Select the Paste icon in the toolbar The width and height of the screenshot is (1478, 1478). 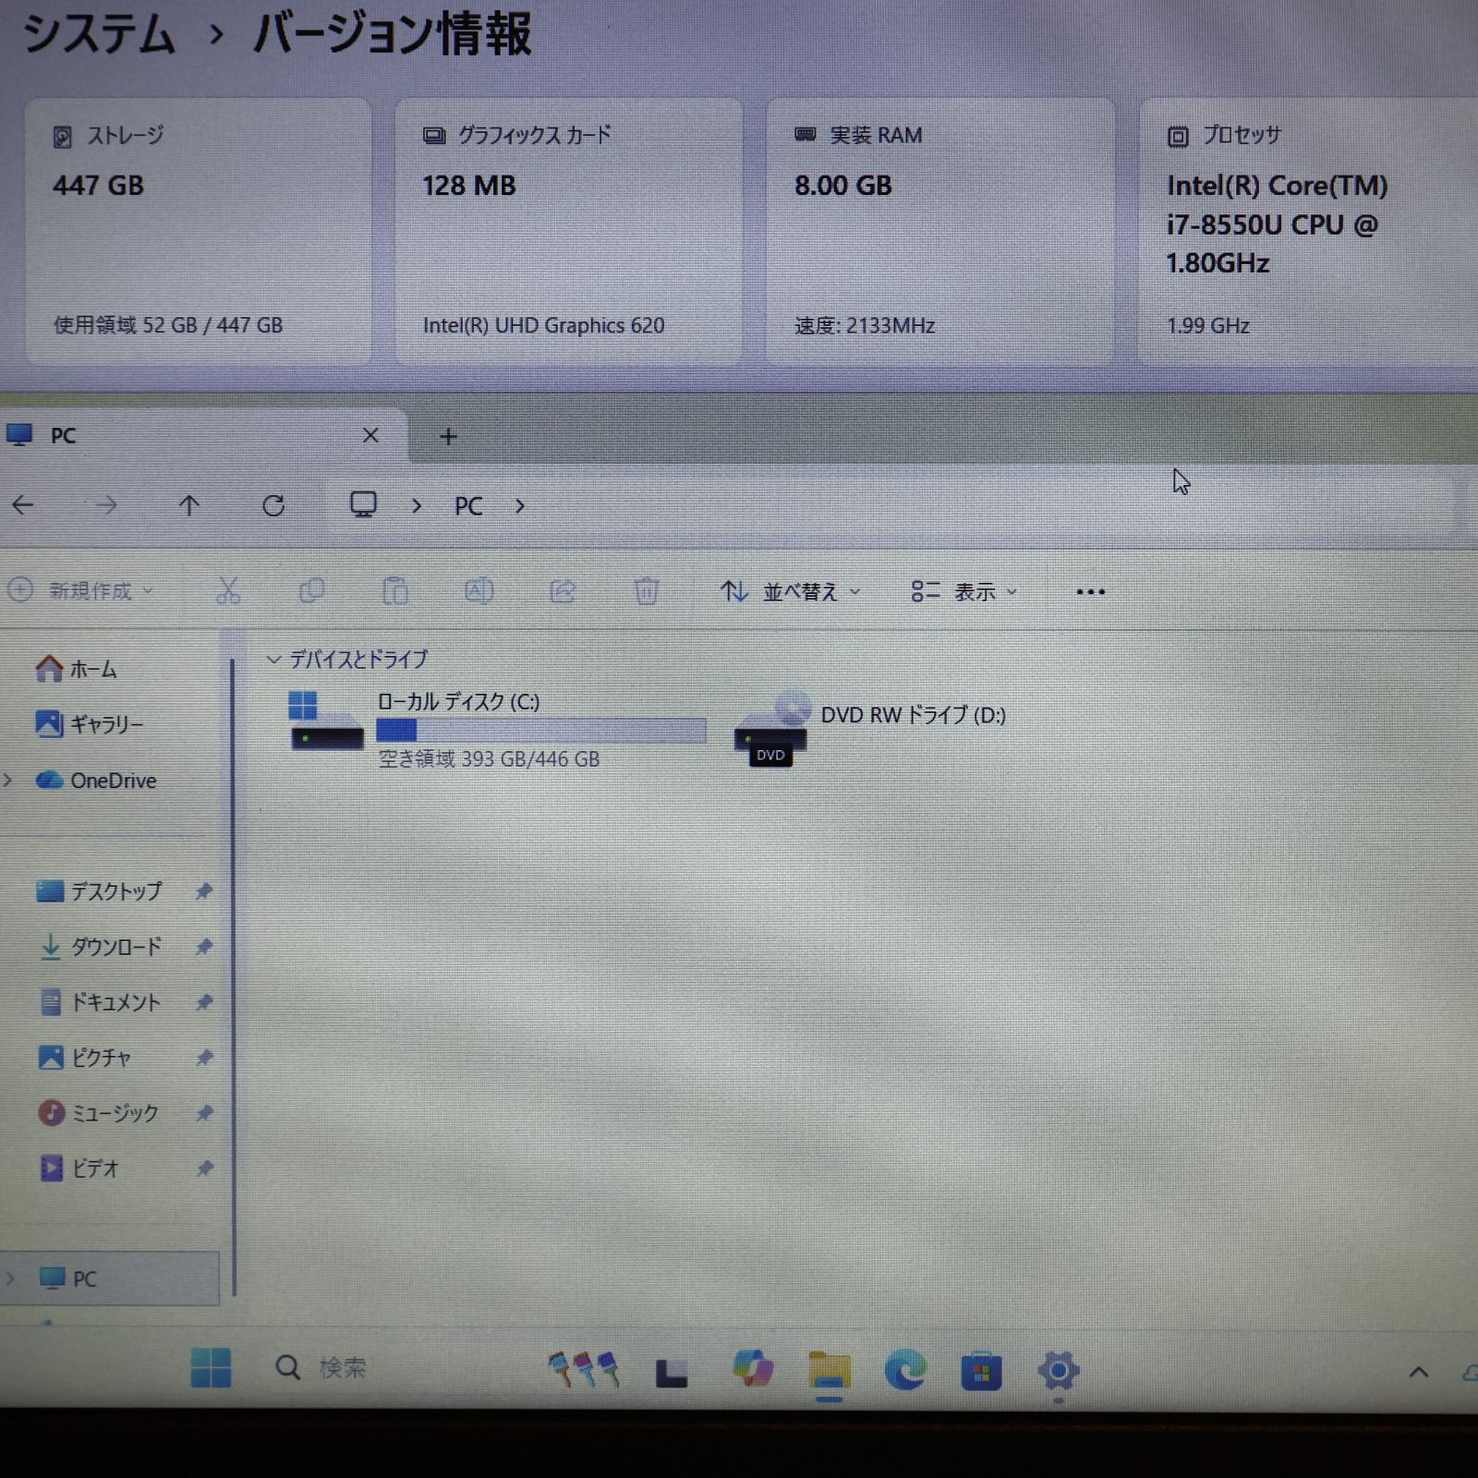(395, 590)
